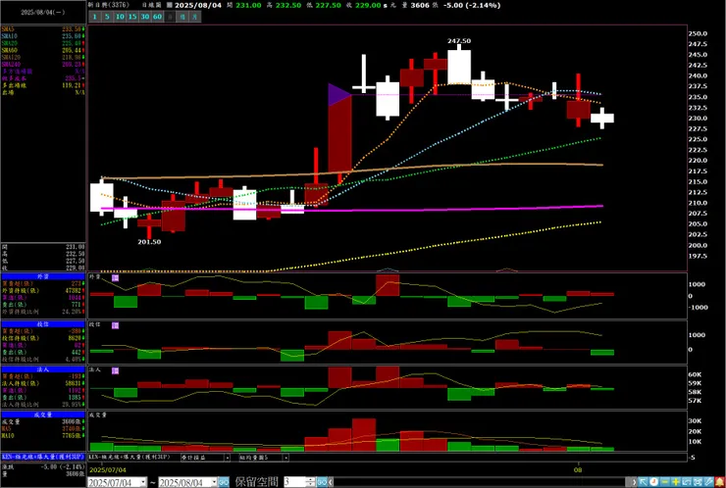The height and width of the screenshot is (488, 726).
Task: Click the 保留空間 spinner arrows
Action: click(x=311, y=482)
